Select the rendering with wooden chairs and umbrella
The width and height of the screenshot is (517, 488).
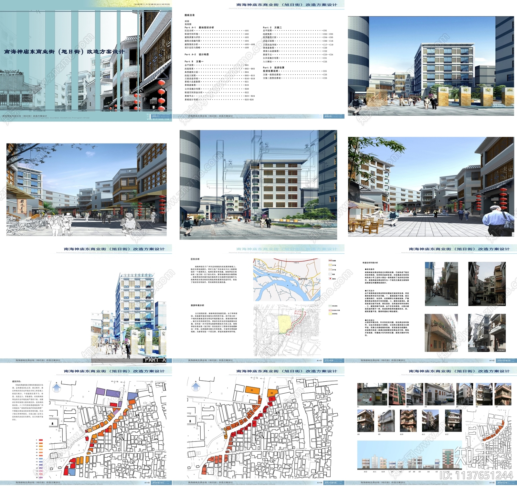coord(431,186)
